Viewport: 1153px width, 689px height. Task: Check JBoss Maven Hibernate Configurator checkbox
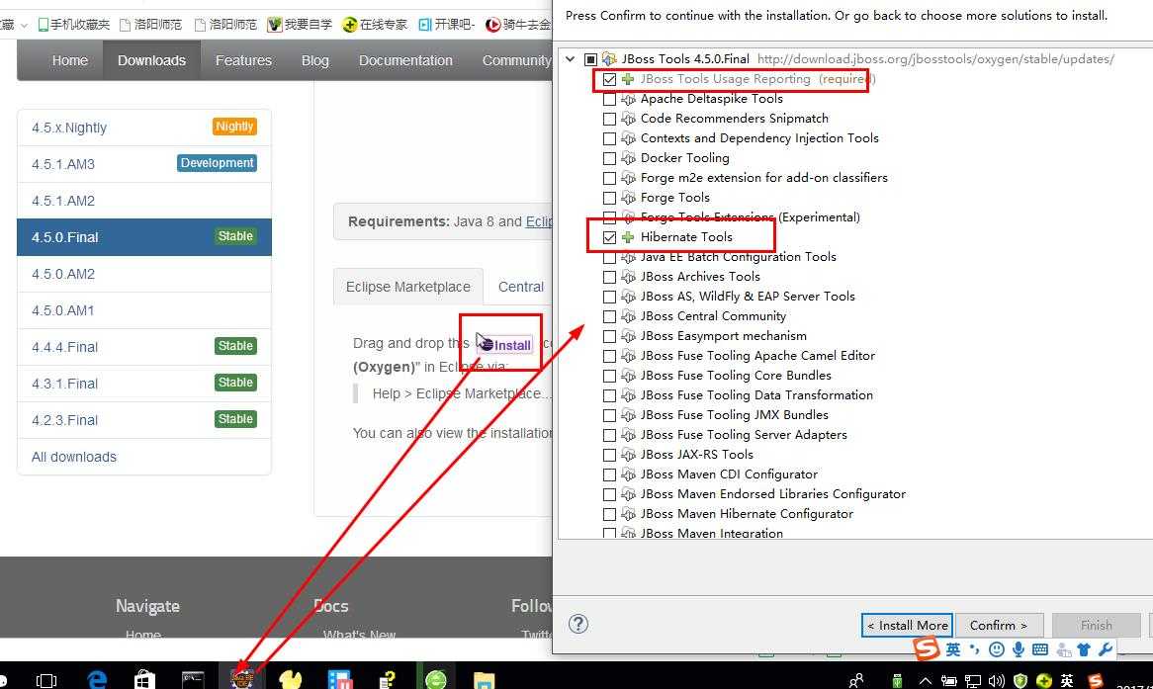click(609, 514)
